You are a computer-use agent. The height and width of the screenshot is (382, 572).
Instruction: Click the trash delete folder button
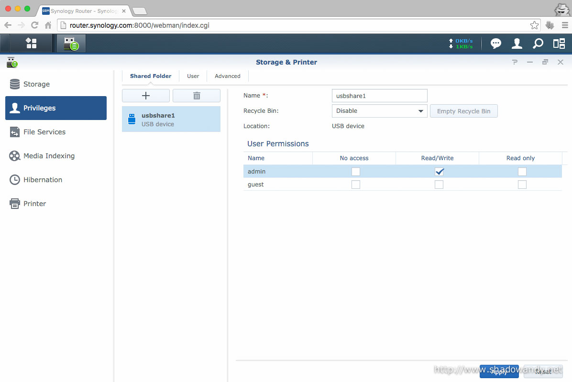[197, 96]
